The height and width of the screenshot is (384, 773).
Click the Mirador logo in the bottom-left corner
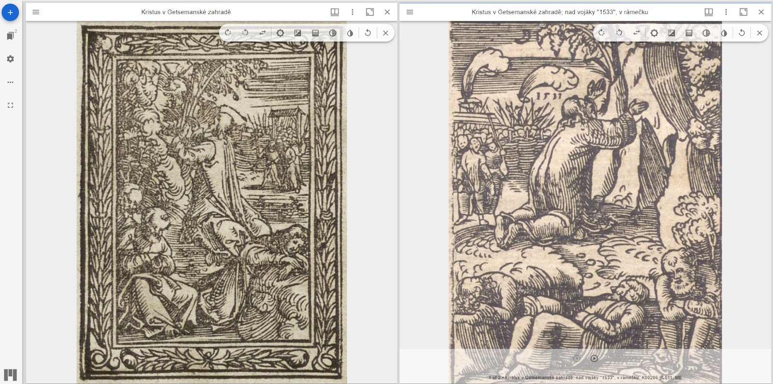[x=10, y=374]
